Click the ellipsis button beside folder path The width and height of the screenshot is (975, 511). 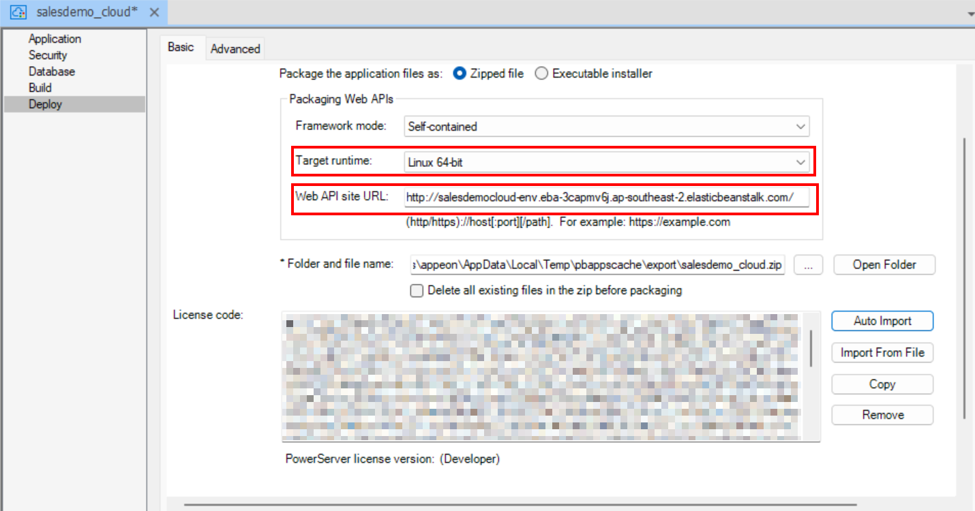pos(808,264)
